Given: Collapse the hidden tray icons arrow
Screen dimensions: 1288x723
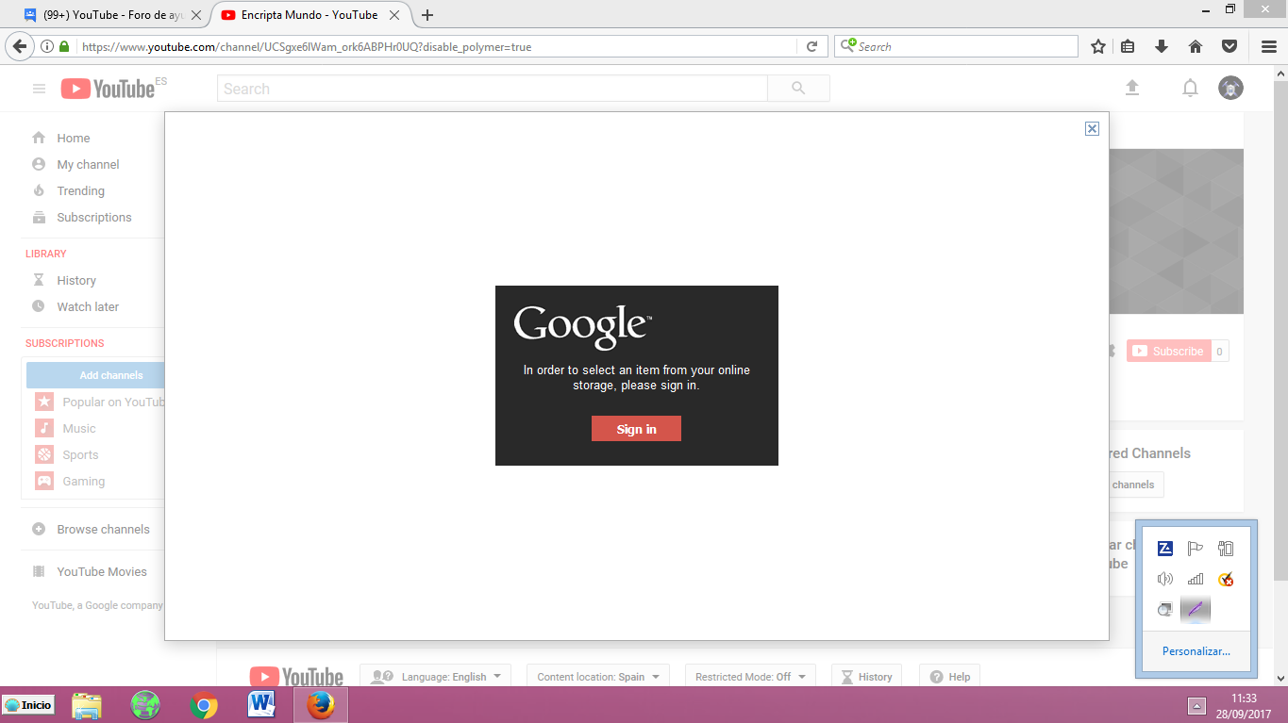Looking at the screenshot, I should click(1196, 706).
